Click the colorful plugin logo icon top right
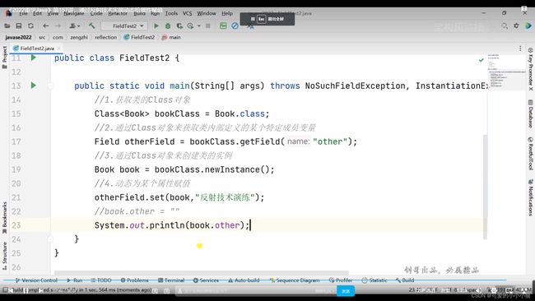Image resolution: width=535 pixels, height=301 pixels. point(528,26)
